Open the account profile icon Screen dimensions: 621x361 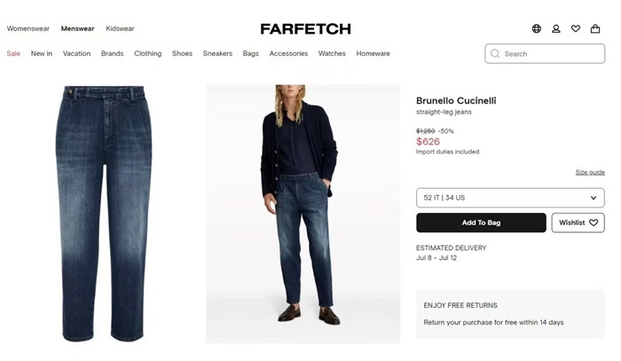[x=556, y=28]
